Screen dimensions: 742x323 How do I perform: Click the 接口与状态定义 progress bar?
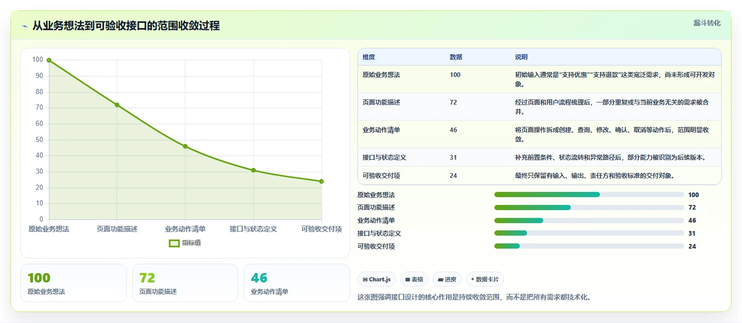tap(589, 234)
